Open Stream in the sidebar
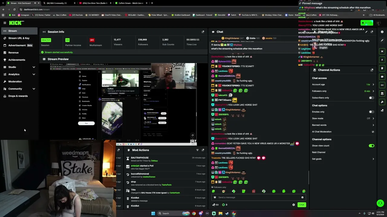The width and height of the screenshot is (387, 217). click(19, 31)
